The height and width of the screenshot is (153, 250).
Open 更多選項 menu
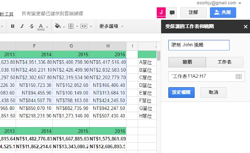[111, 26]
